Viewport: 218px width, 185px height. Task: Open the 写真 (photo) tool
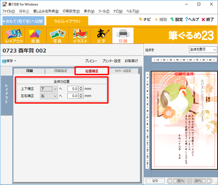pos(57,36)
